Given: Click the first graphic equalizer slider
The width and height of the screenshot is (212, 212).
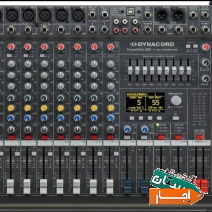Looking at the screenshot, I should 130,70.
